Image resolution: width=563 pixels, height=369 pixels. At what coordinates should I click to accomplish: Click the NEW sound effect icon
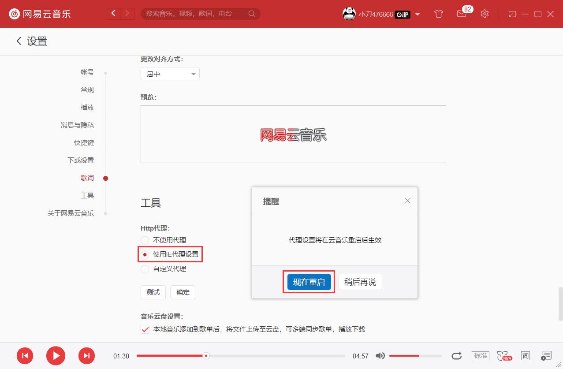tap(504, 355)
